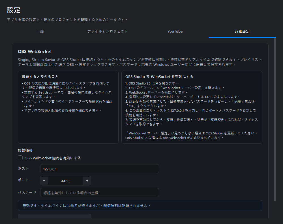Click the パスワード label
Image resolution: width=283 pixels, height=224 pixels.
(x=27, y=192)
